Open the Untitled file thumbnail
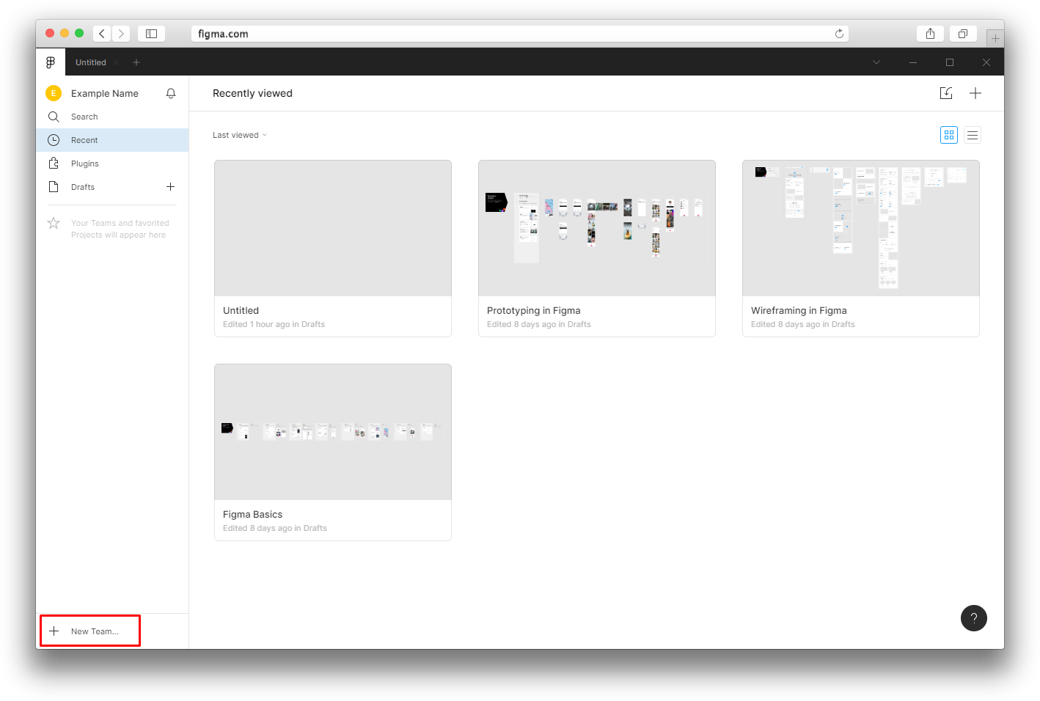The image size is (1040, 701). coord(333,228)
